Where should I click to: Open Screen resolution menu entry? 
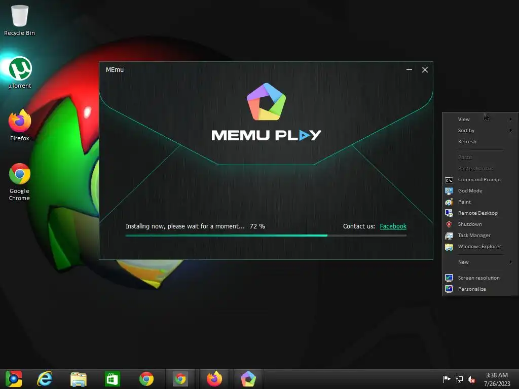coord(480,278)
